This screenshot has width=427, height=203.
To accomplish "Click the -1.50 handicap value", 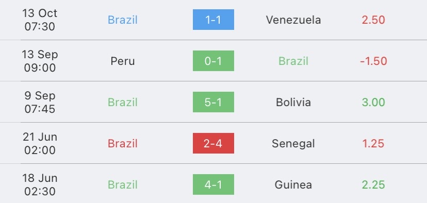I will [x=373, y=61].
